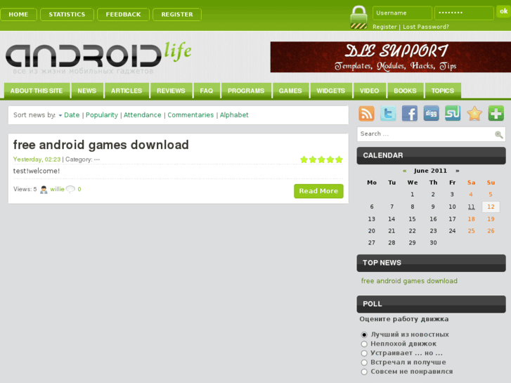Open the FEEDBACK top menu item

tap(123, 14)
